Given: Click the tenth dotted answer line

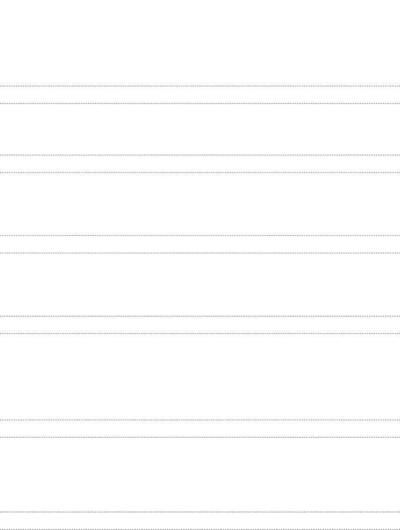Looking at the screenshot, I should tap(200, 437).
